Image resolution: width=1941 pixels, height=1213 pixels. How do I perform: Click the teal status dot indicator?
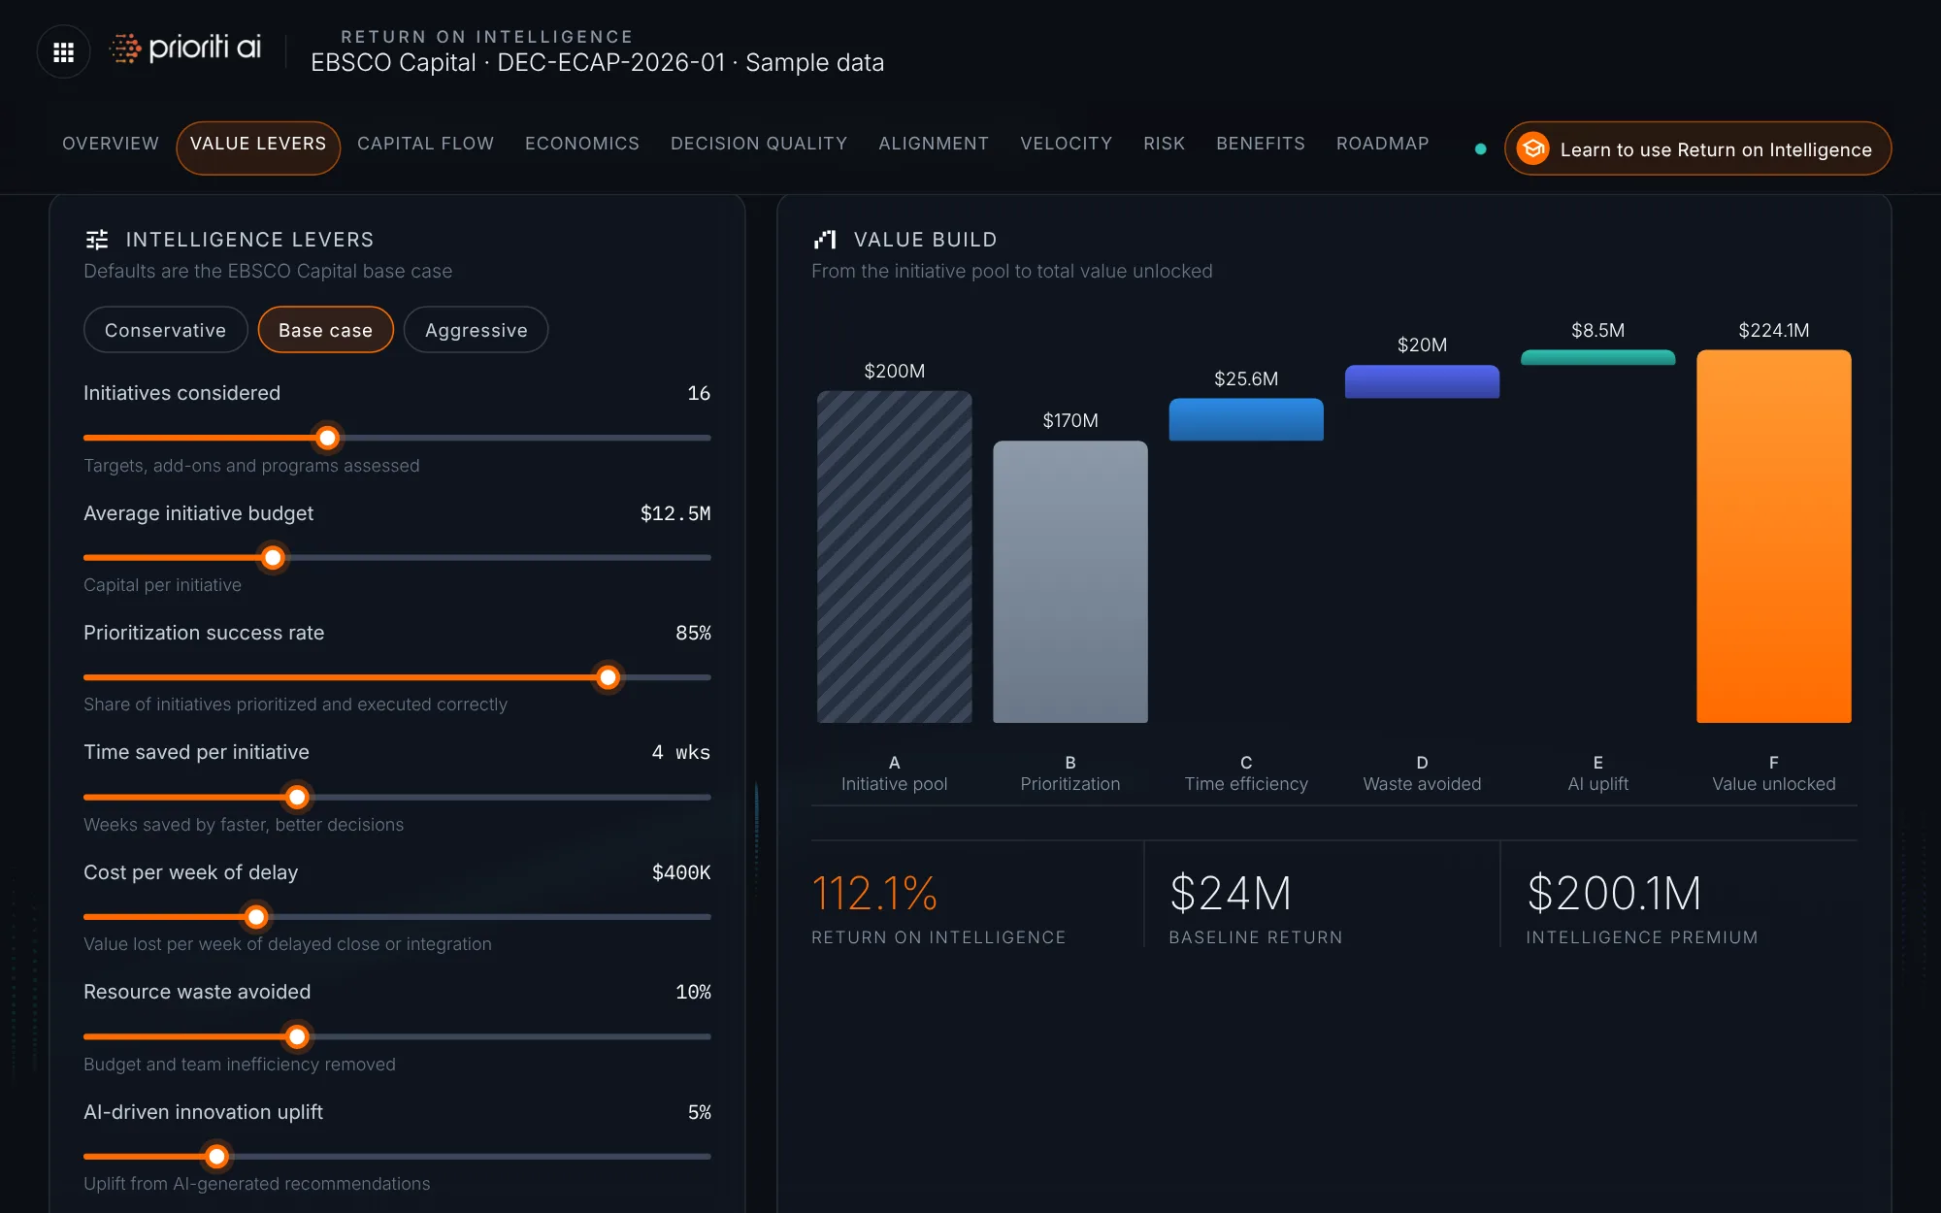click(x=1480, y=148)
